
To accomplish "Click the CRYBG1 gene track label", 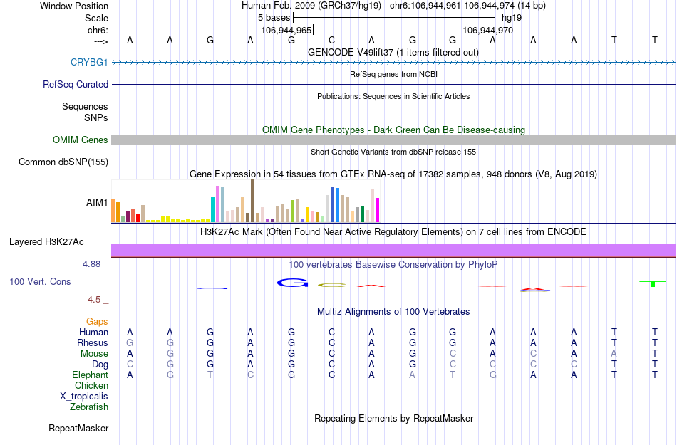I will point(89,62).
